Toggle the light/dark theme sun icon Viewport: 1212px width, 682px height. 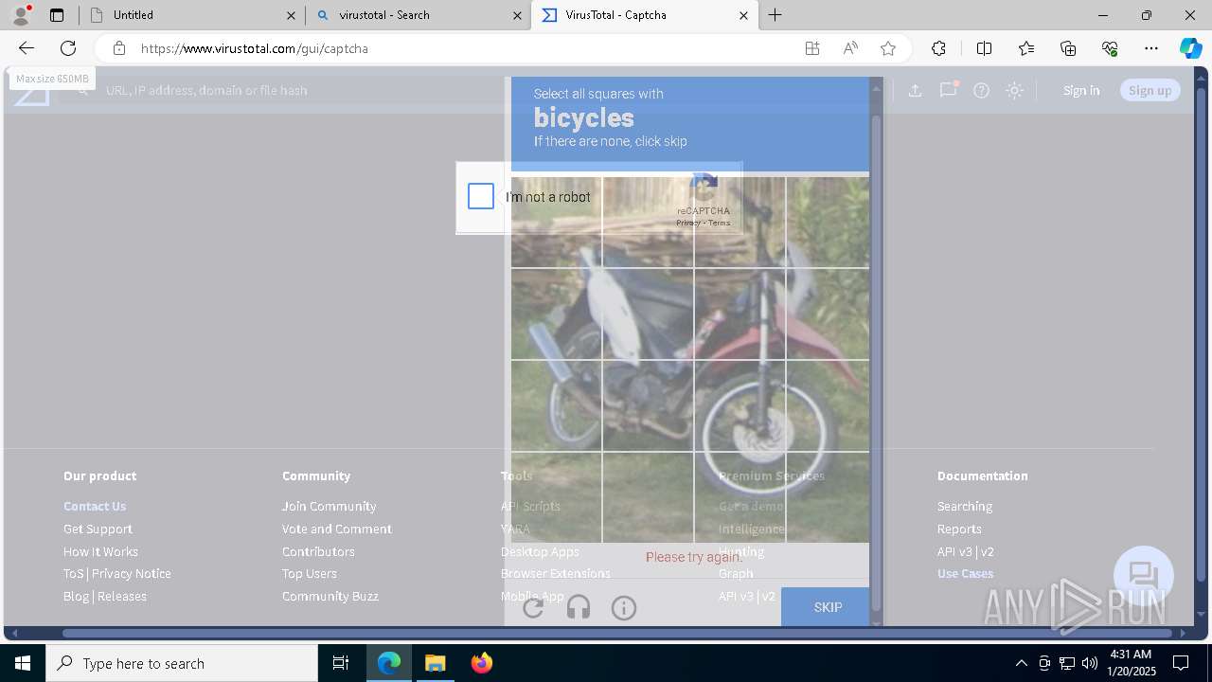coord(1014,90)
